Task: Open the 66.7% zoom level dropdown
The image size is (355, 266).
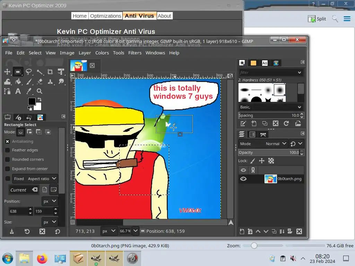Action: coord(136,231)
